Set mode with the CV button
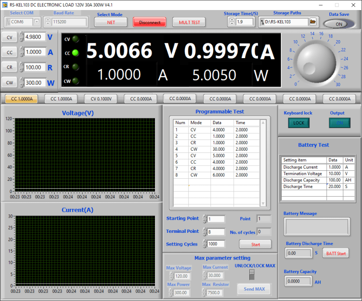Screen dimensions: 362x301 [10, 38]
